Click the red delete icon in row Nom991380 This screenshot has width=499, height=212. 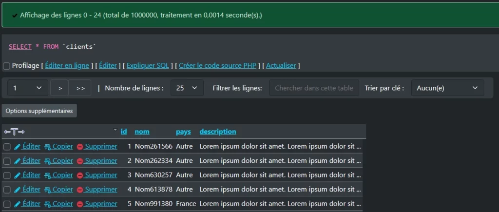click(80, 204)
